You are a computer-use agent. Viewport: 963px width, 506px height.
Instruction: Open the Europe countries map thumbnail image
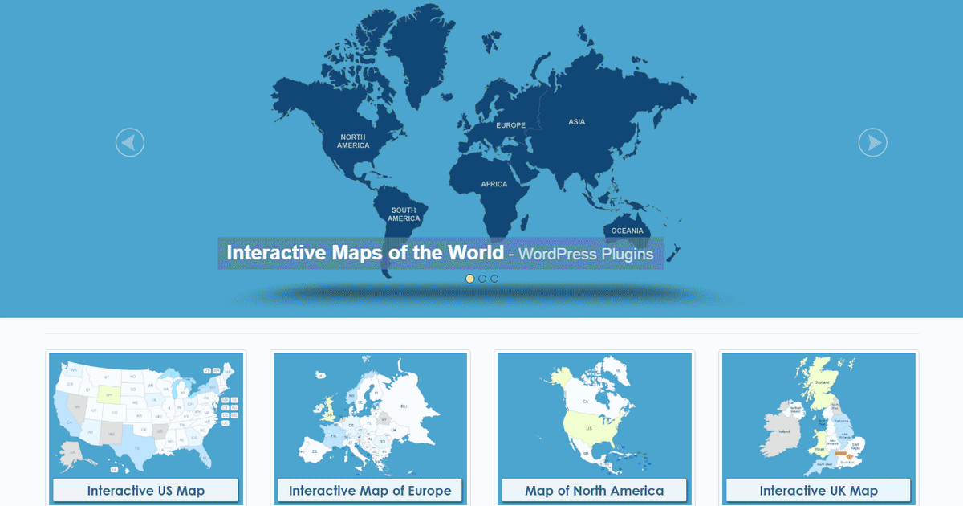click(370, 415)
